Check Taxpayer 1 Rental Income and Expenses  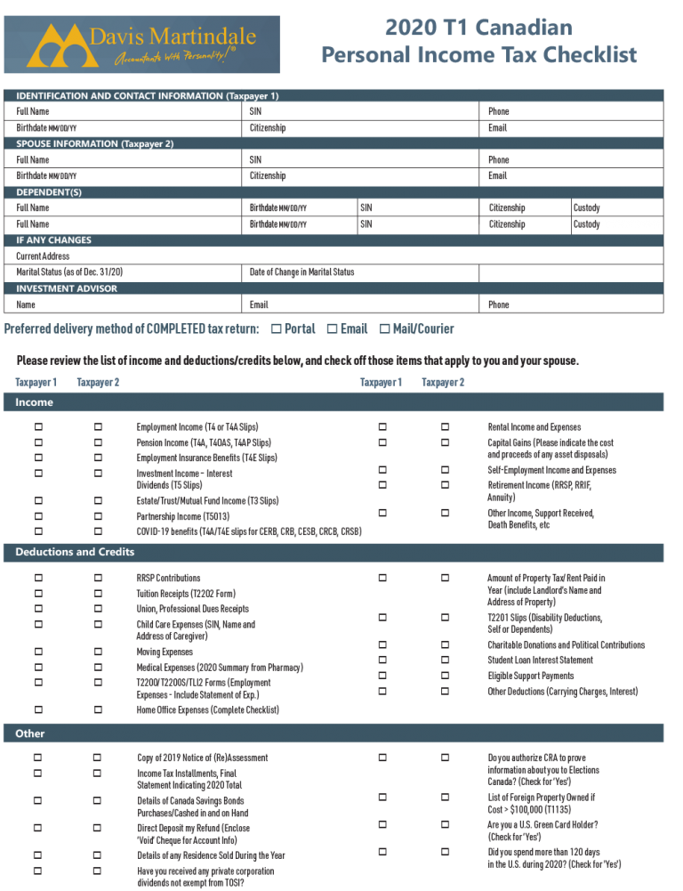(382, 427)
